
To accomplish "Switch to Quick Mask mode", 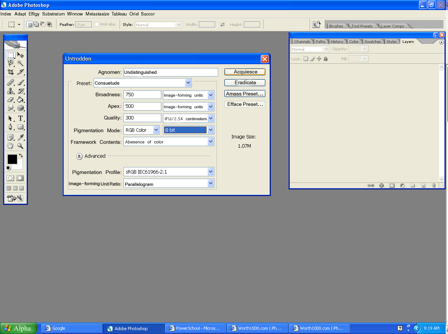I will pos(20,178).
